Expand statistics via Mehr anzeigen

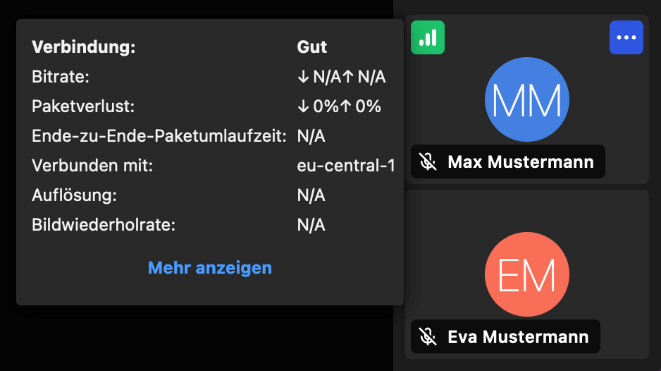[210, 267]
